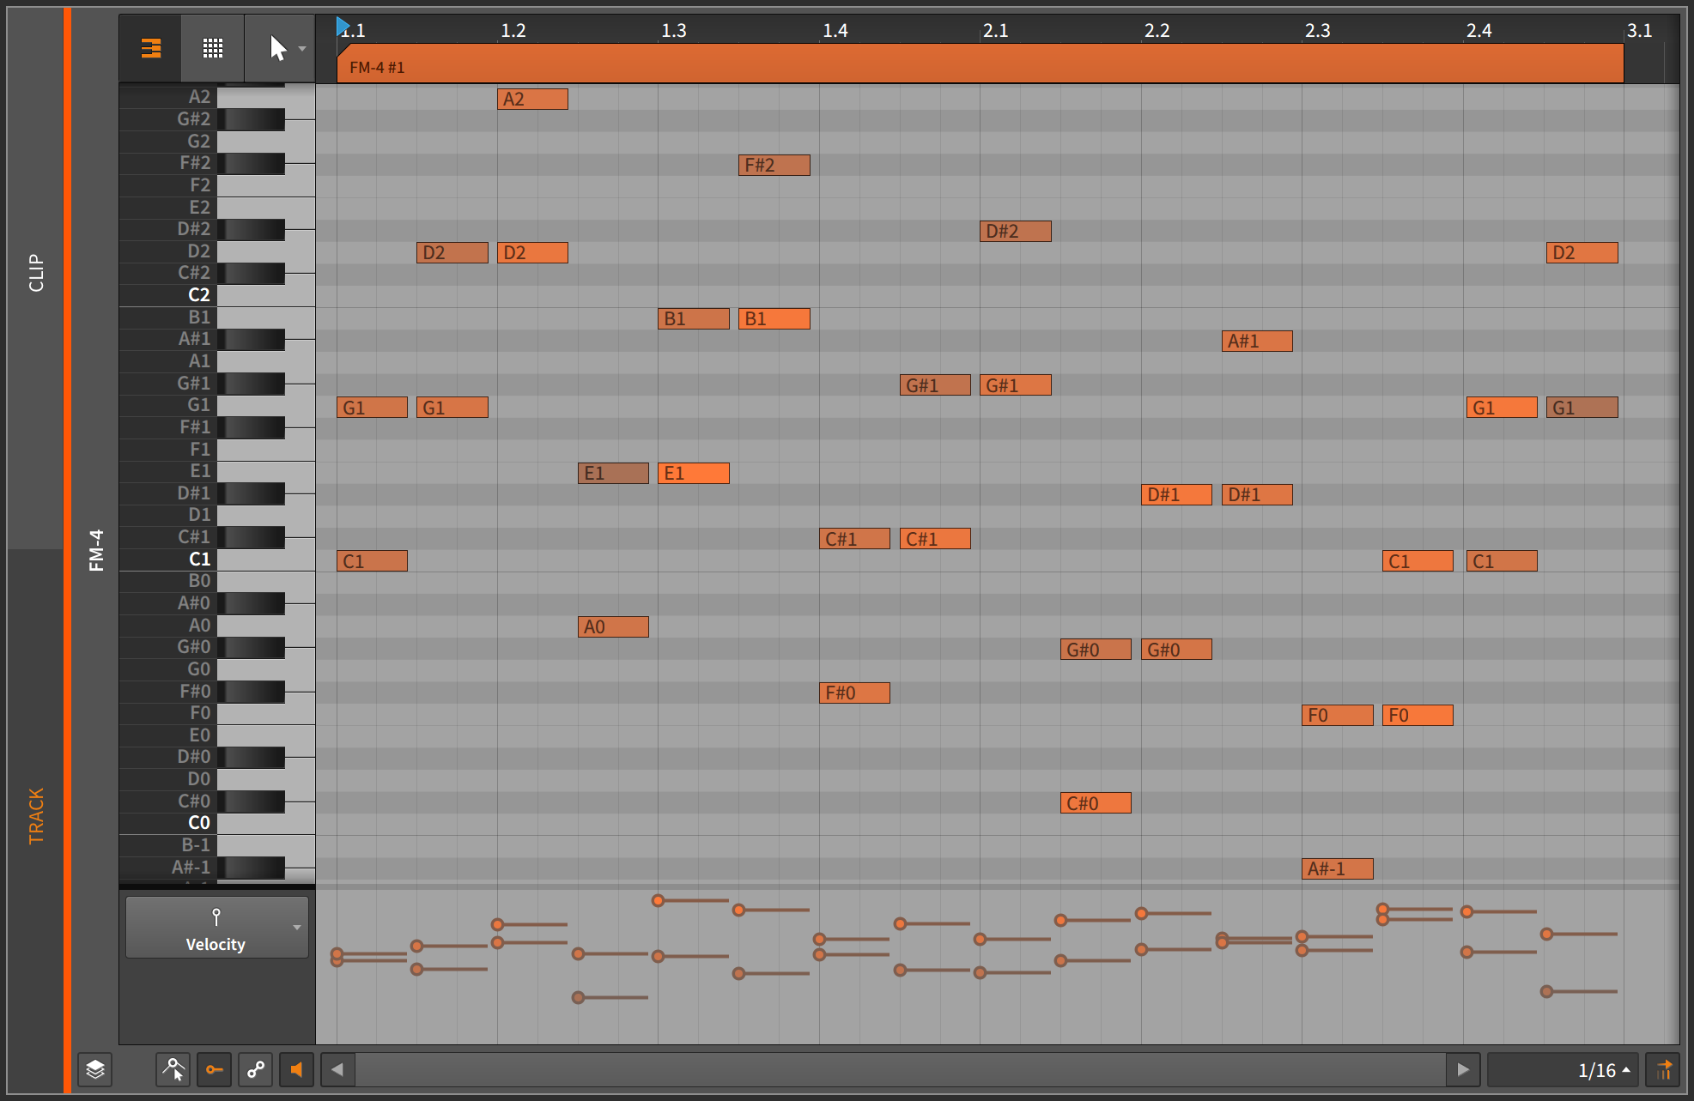Click the magnifier-cursor audition tool icon
Screen dimensions: 1694x1101
click(x=173, y=1070)
